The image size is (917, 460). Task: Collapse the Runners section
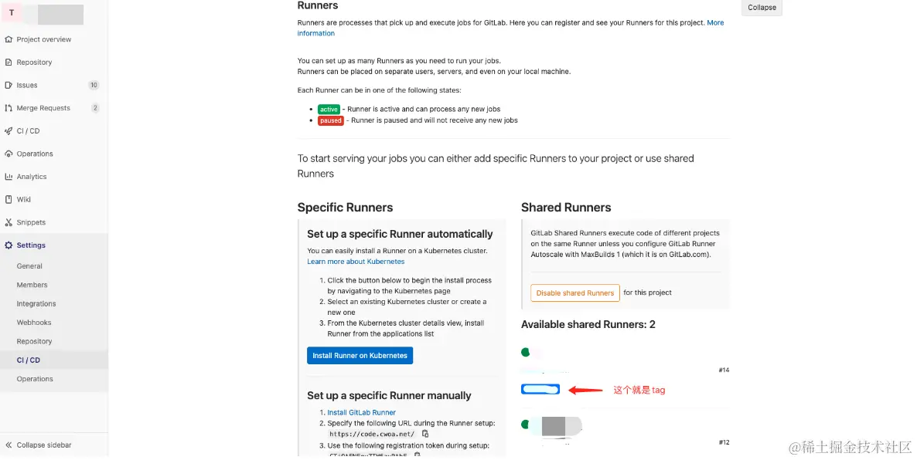[762, 8]
